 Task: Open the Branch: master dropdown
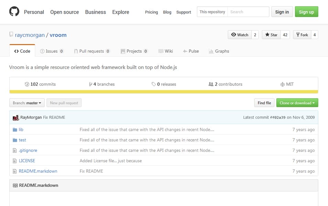tap(27, 103)
